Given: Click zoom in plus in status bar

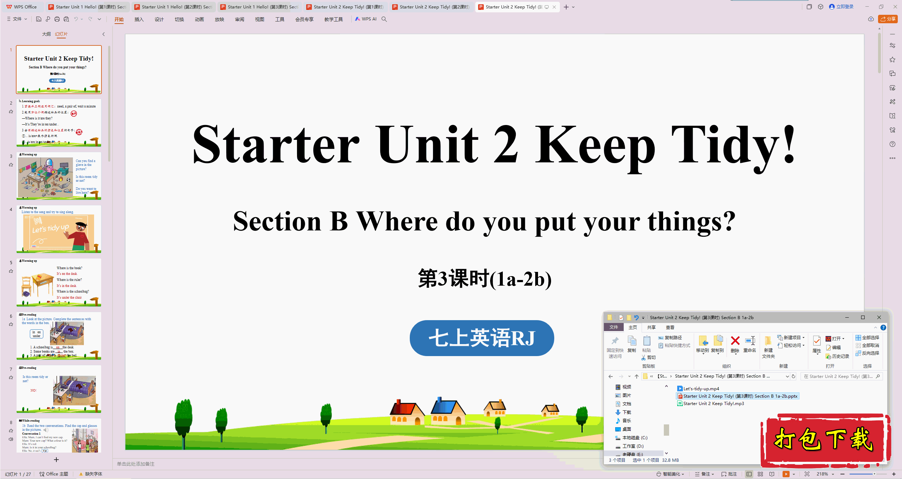Looking at the screenshot, I should (894, 474).
